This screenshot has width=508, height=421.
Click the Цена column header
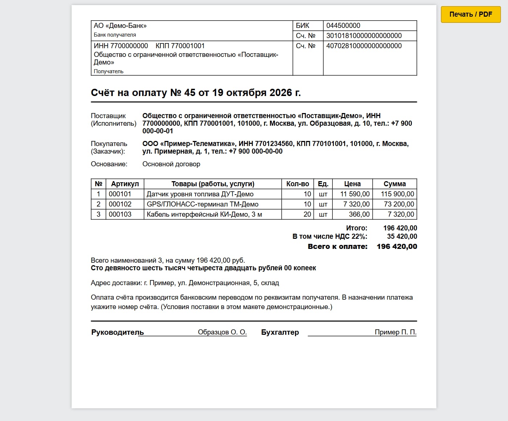tap(352, 184)
